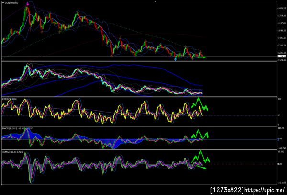This screenshot has width=287, height=195.
Task: Click the top price label on the price scale
Action: [282, 8]
